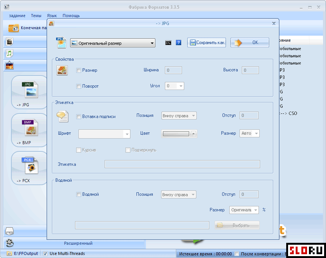Screen dimensions: 326x258
Task: Enable the Водяной watermark checkbox
Action: tap(78, 195)
